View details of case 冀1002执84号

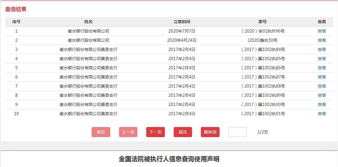322,49
